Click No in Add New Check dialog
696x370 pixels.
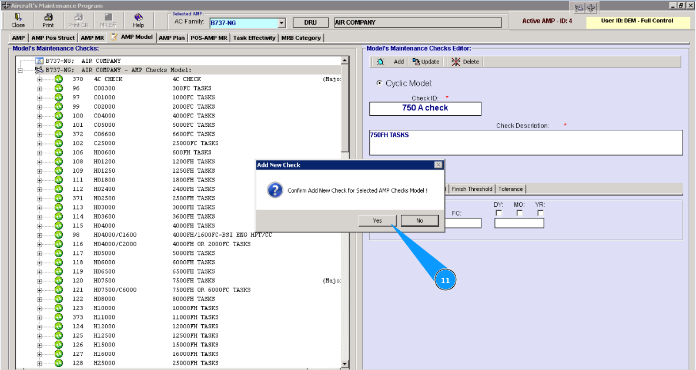pos(420,220)
